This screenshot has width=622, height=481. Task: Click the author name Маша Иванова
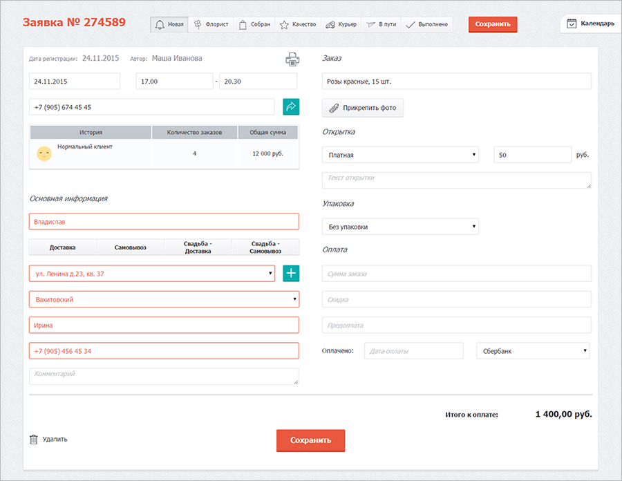(177, 58)
